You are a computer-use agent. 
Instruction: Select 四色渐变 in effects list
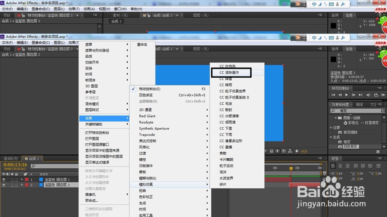pyautogui.click(x=350, y=147)
